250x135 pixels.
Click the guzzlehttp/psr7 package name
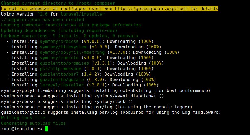click(59, 74)
